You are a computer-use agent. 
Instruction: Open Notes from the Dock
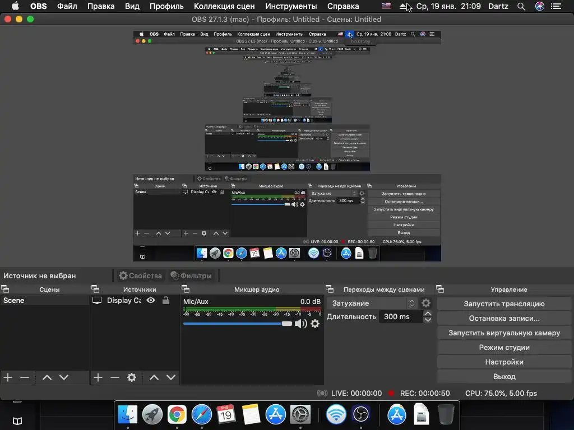coord(251,415)
